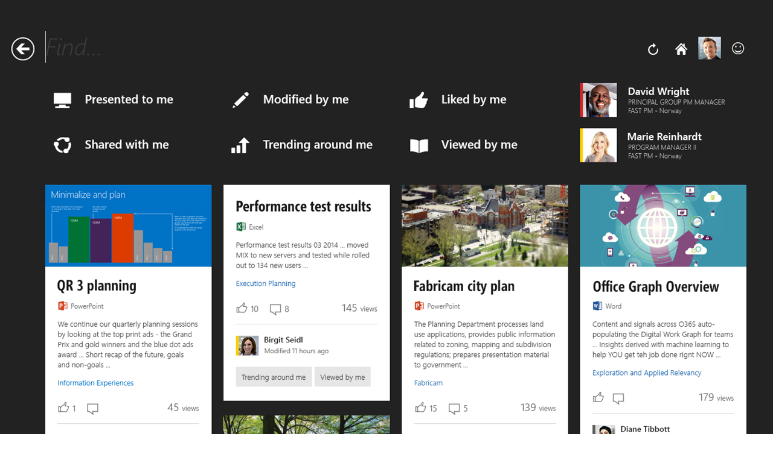
Task: Click the Diane Tibbott name
Action: pyautogui.click(x=645, y=429)
